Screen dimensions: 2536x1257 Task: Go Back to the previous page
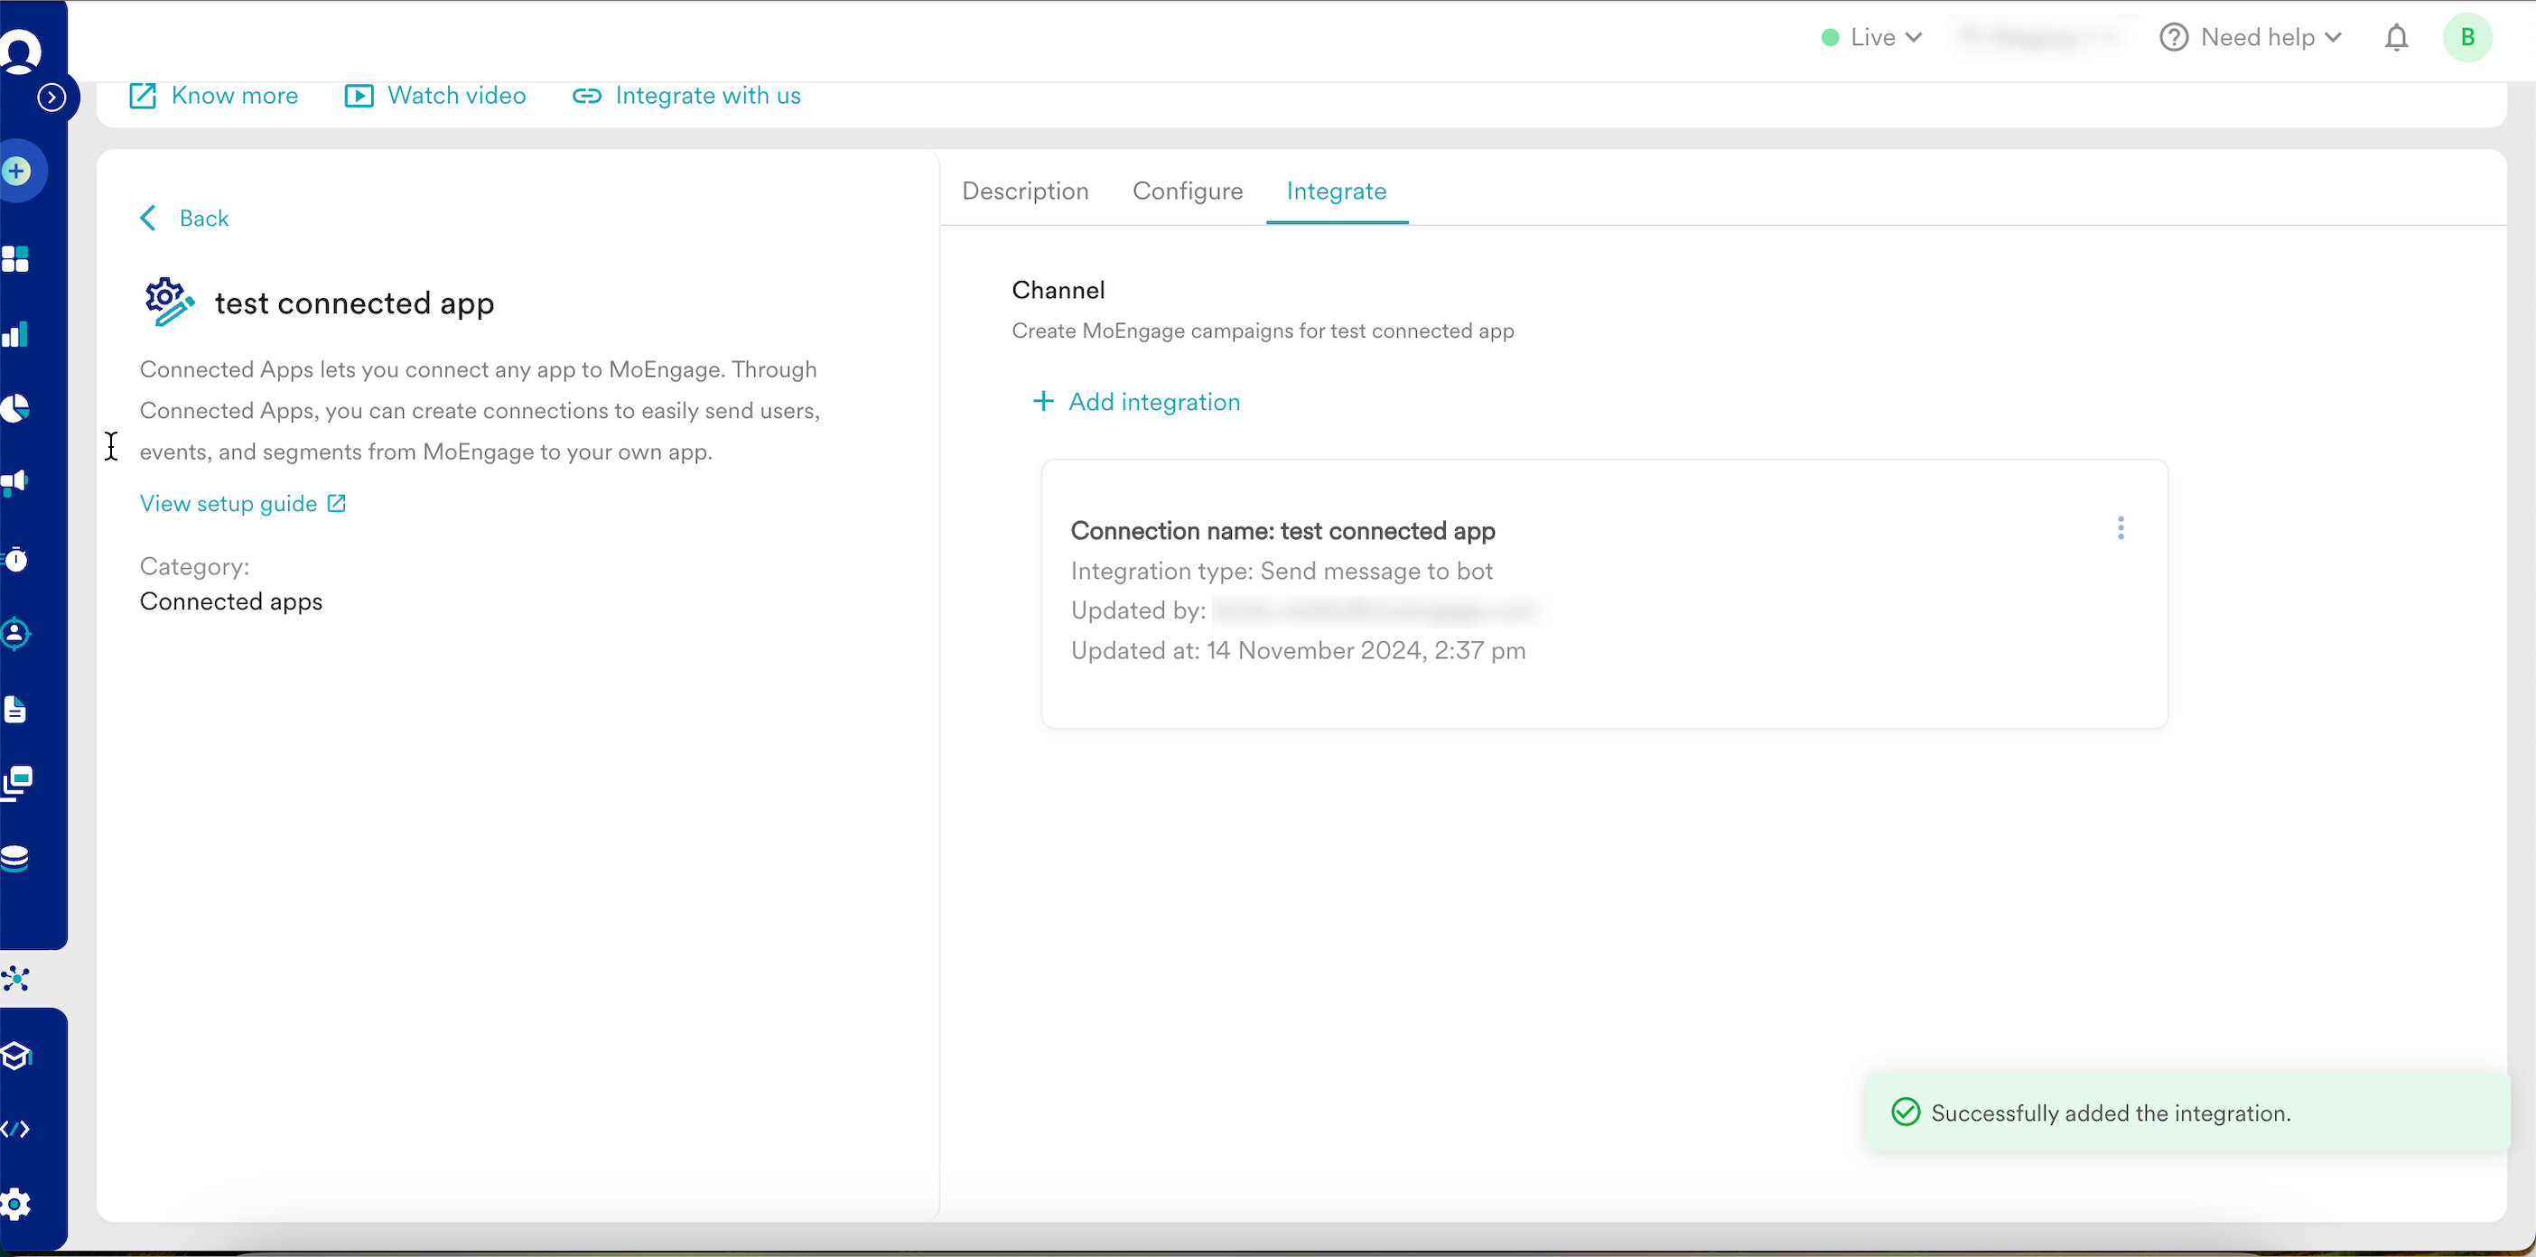[185, 218]
